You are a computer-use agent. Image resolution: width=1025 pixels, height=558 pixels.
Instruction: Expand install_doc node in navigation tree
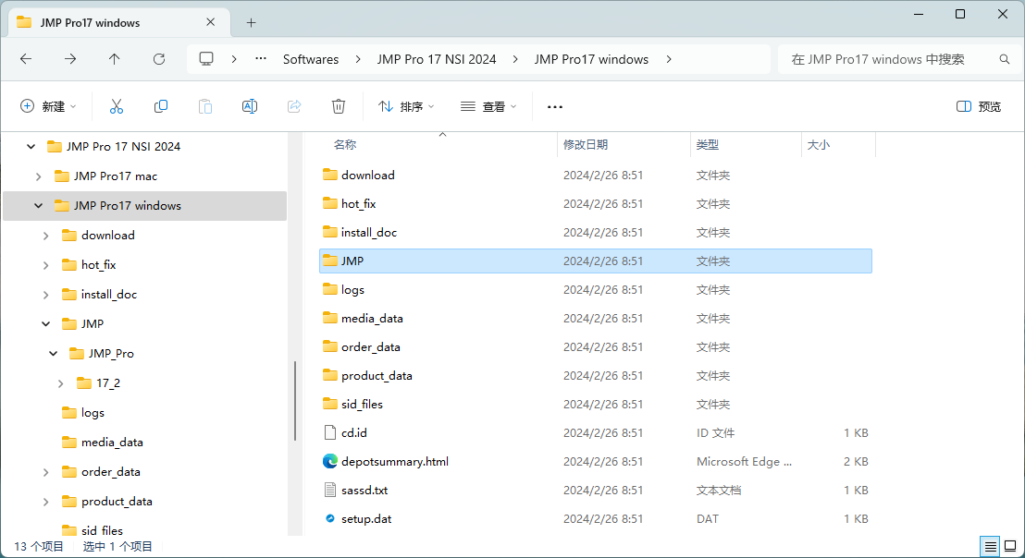(45, 295)
